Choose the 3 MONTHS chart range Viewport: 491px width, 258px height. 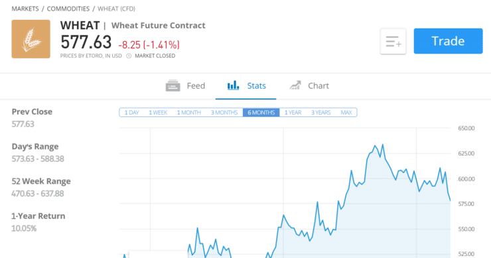pyautogui.click(x=224, y=112)
